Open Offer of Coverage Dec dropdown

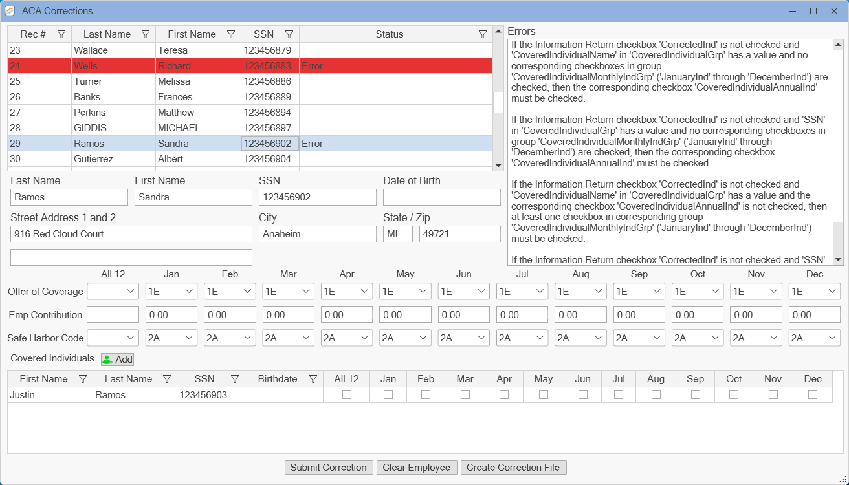pos(814,291)
